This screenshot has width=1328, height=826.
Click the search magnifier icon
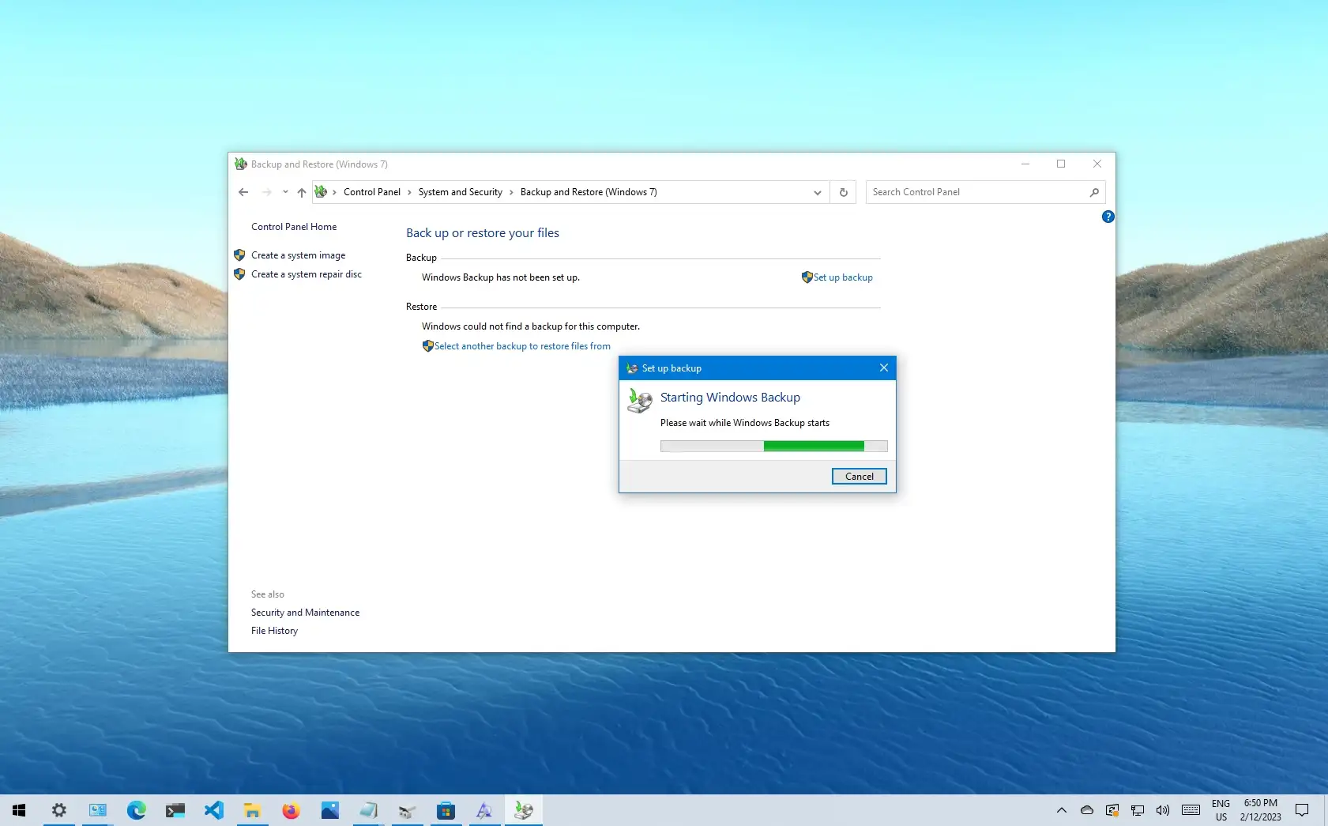coord(1094,192)
